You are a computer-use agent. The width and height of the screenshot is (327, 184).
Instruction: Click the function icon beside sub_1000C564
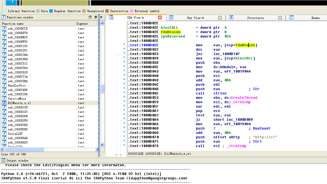[4, 68]
